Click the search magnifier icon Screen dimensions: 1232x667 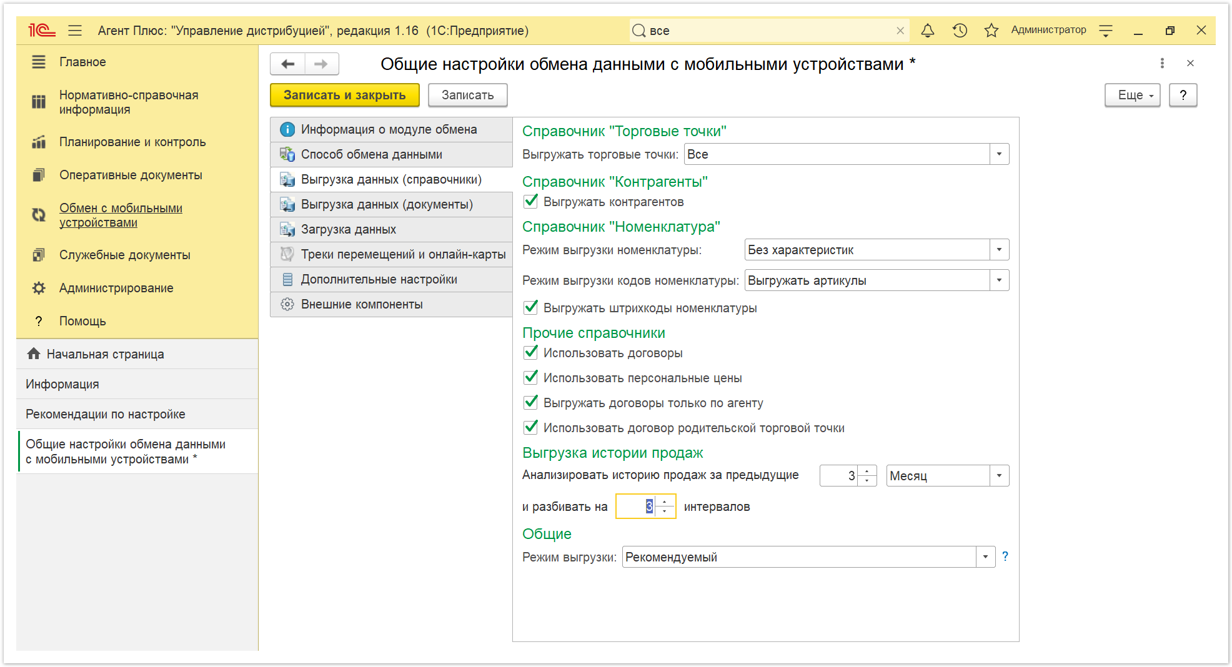[x=638, y=31]
